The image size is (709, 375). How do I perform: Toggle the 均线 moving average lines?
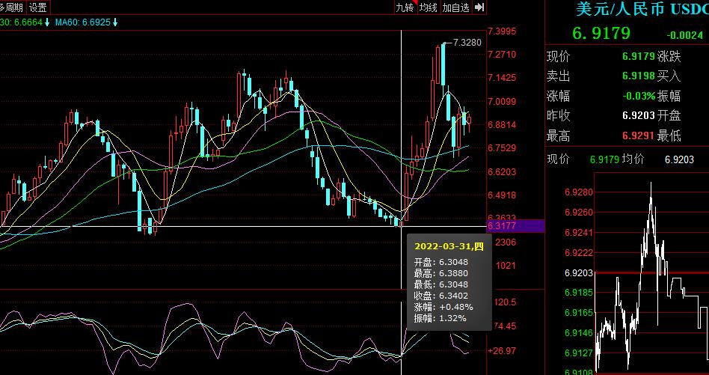pos(429,7)
